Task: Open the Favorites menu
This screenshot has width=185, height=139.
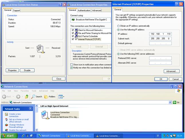Action: pyautogui.click(x=25, y=91)
